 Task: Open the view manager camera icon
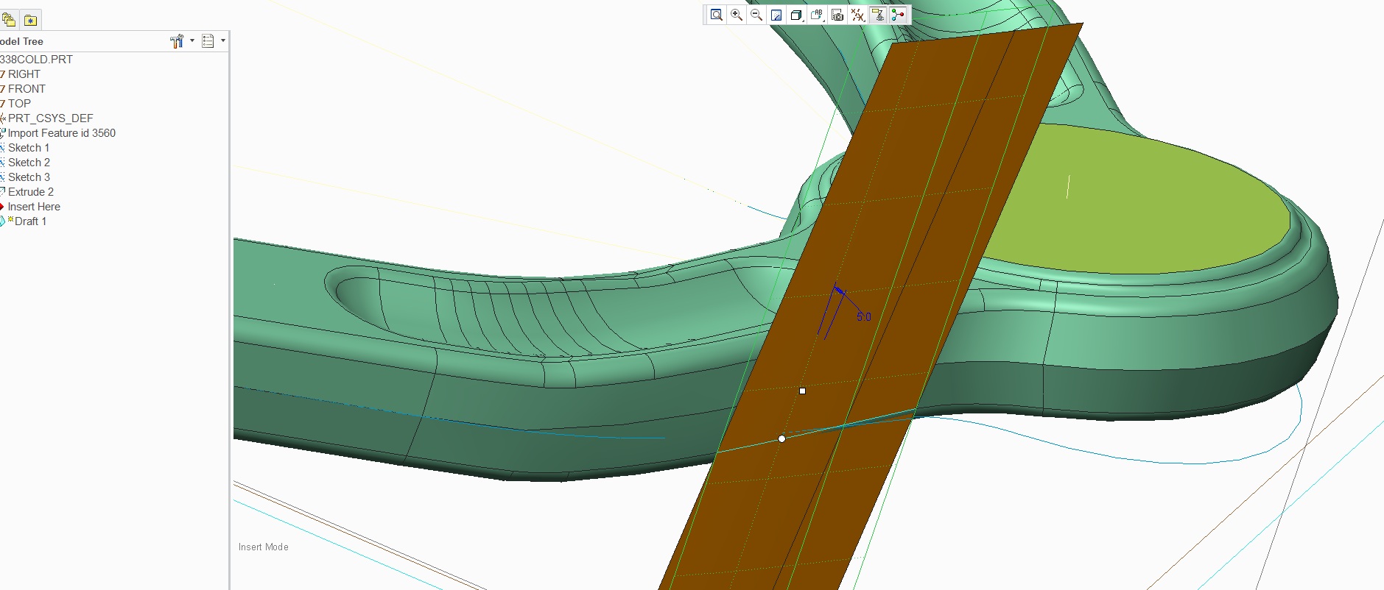(837, 15)
